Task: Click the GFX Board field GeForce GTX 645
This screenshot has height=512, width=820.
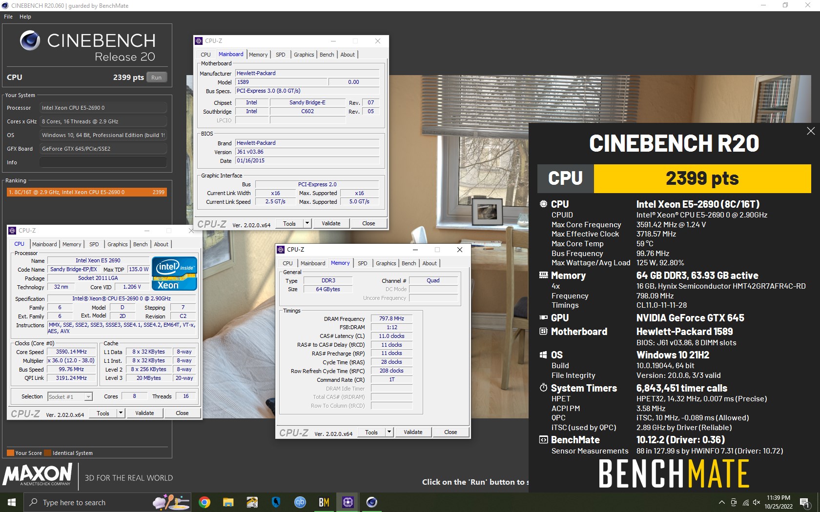Action: [x=103, y=149]
